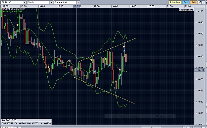Viewport: 207px width, 128px height.
Task: Click the 13:00 time axis label
Action: (x=24, y=6)
